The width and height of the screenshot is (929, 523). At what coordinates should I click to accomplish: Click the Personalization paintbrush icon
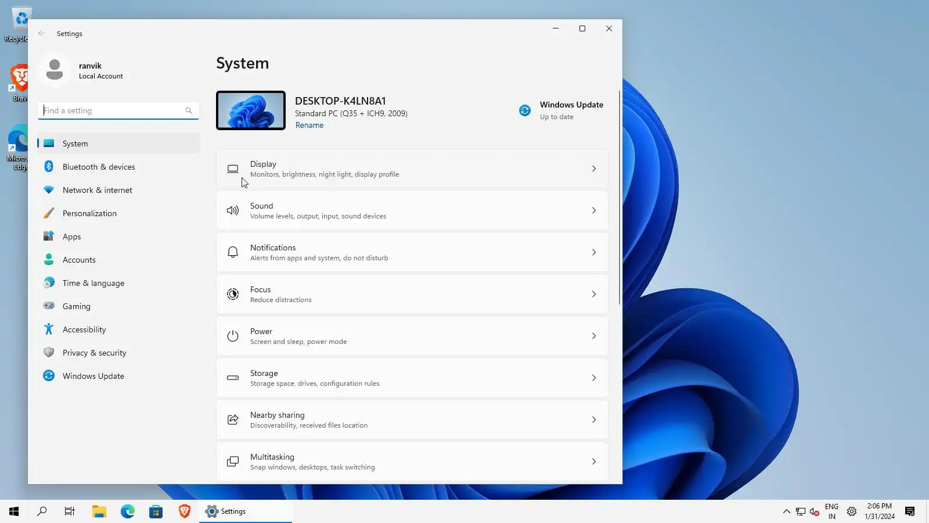tap(49, 213)
